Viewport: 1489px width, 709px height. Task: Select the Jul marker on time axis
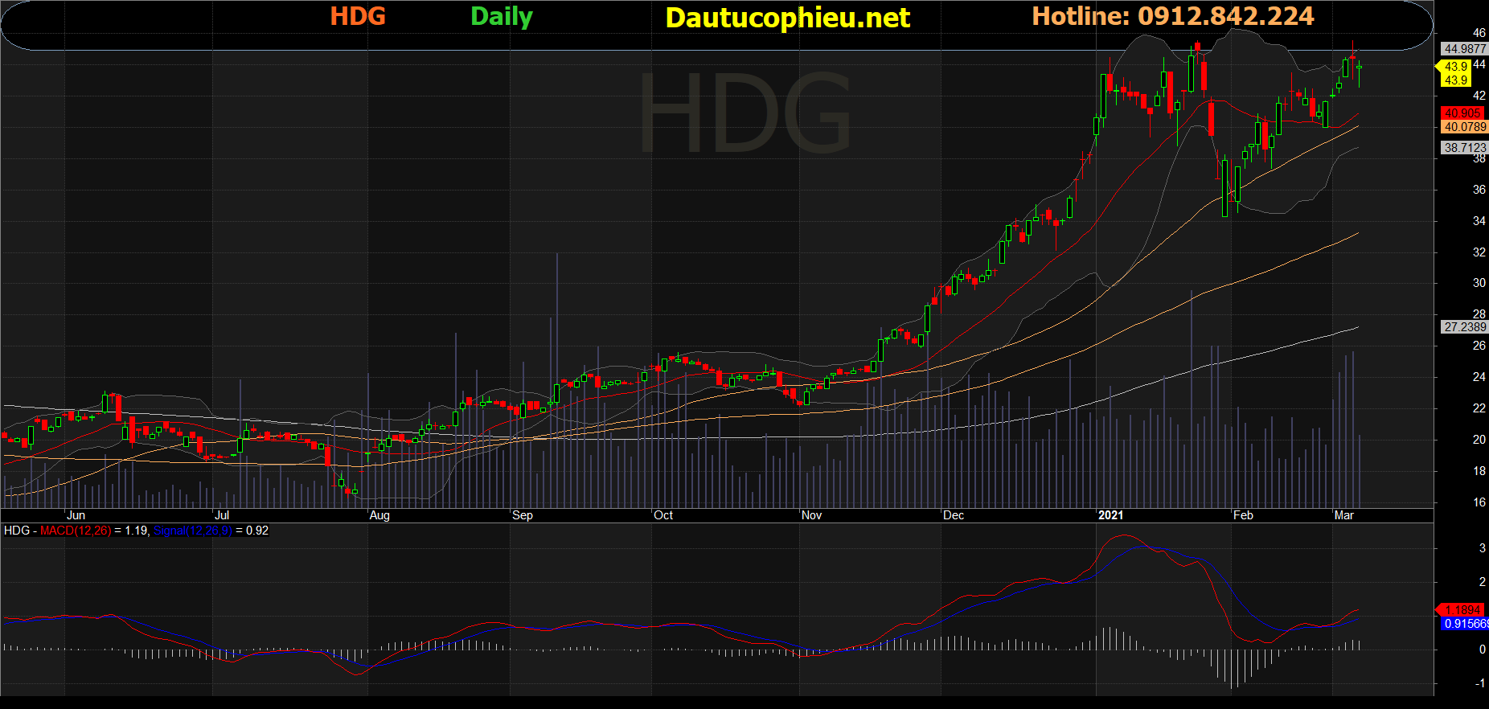[x=222, y=515]
